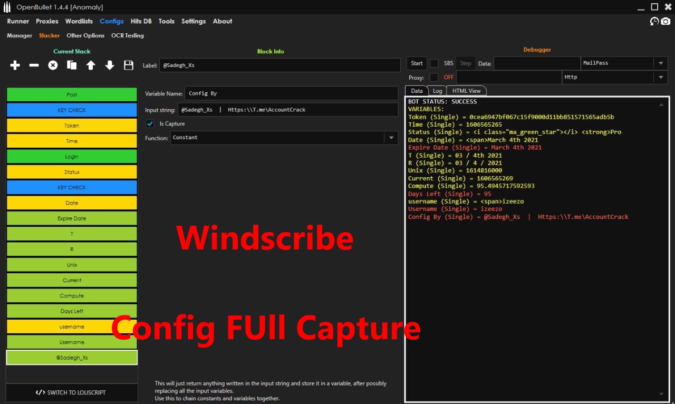Select the Days Left block

[x=72, y=311]
